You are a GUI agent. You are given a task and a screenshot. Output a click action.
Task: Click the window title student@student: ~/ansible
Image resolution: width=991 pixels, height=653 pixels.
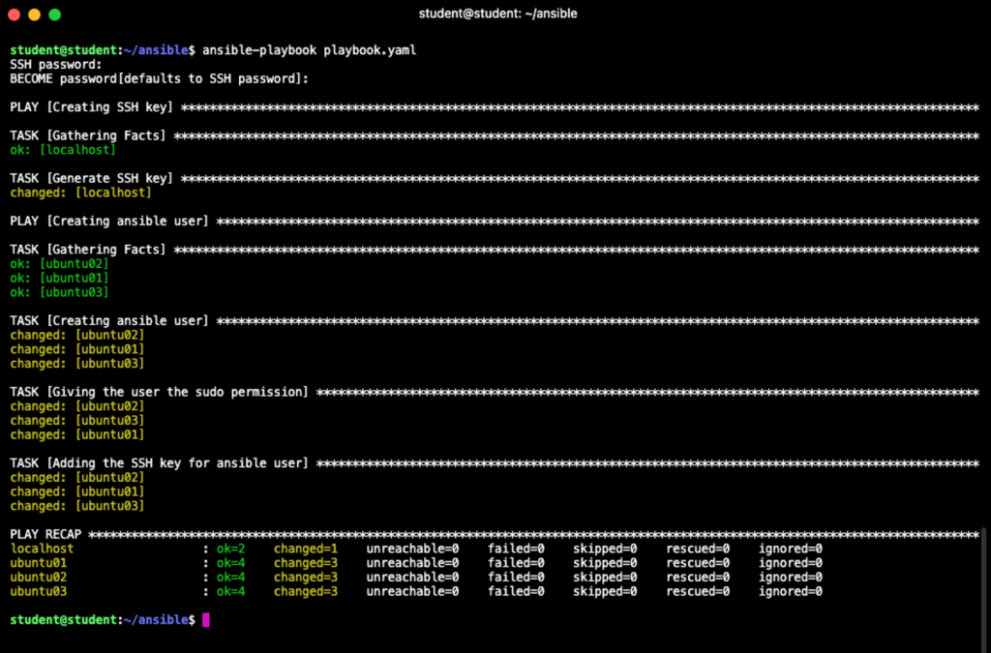(x=498, y=15)
